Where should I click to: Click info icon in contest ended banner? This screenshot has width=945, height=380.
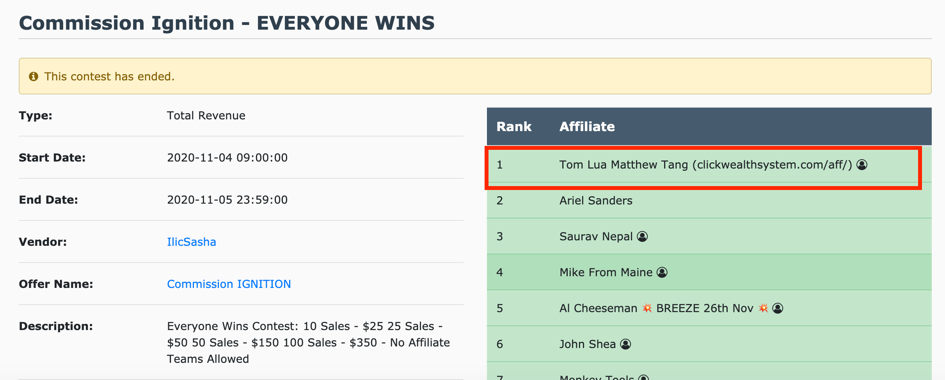[34, 76]
